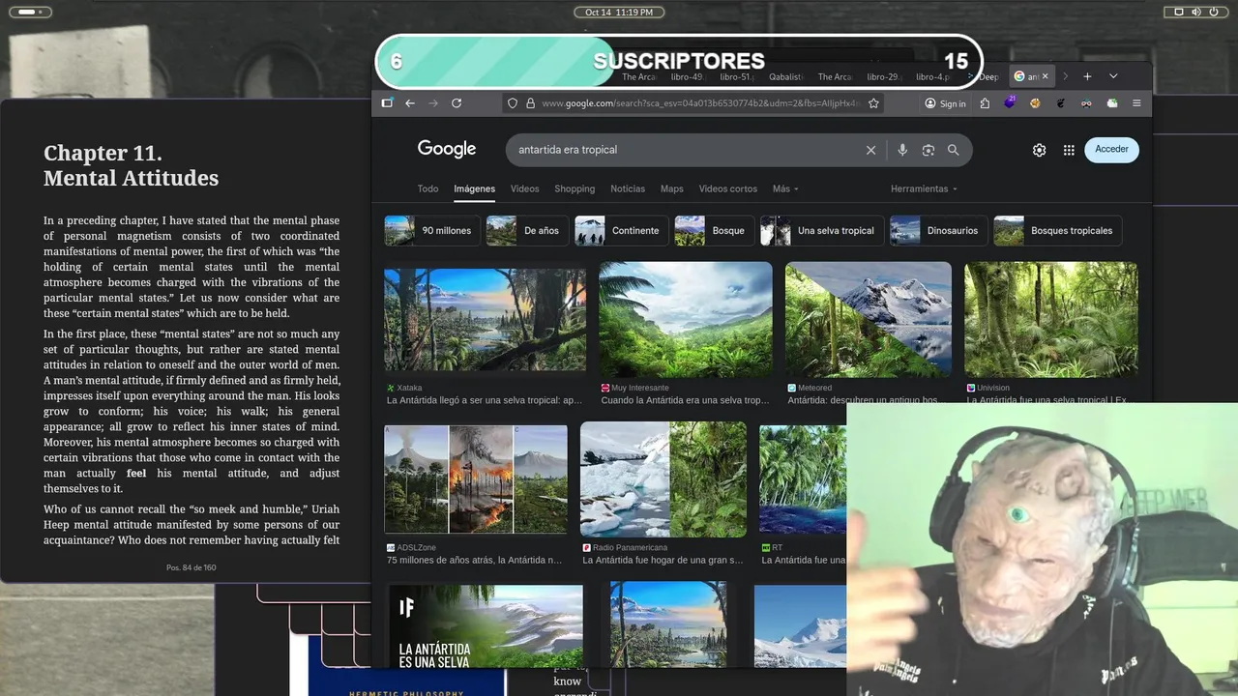Open the Meteored split jungle-ice thumbnail
Image resolution: width=1238 pixels, height=696 pixels.
(869, 320)
